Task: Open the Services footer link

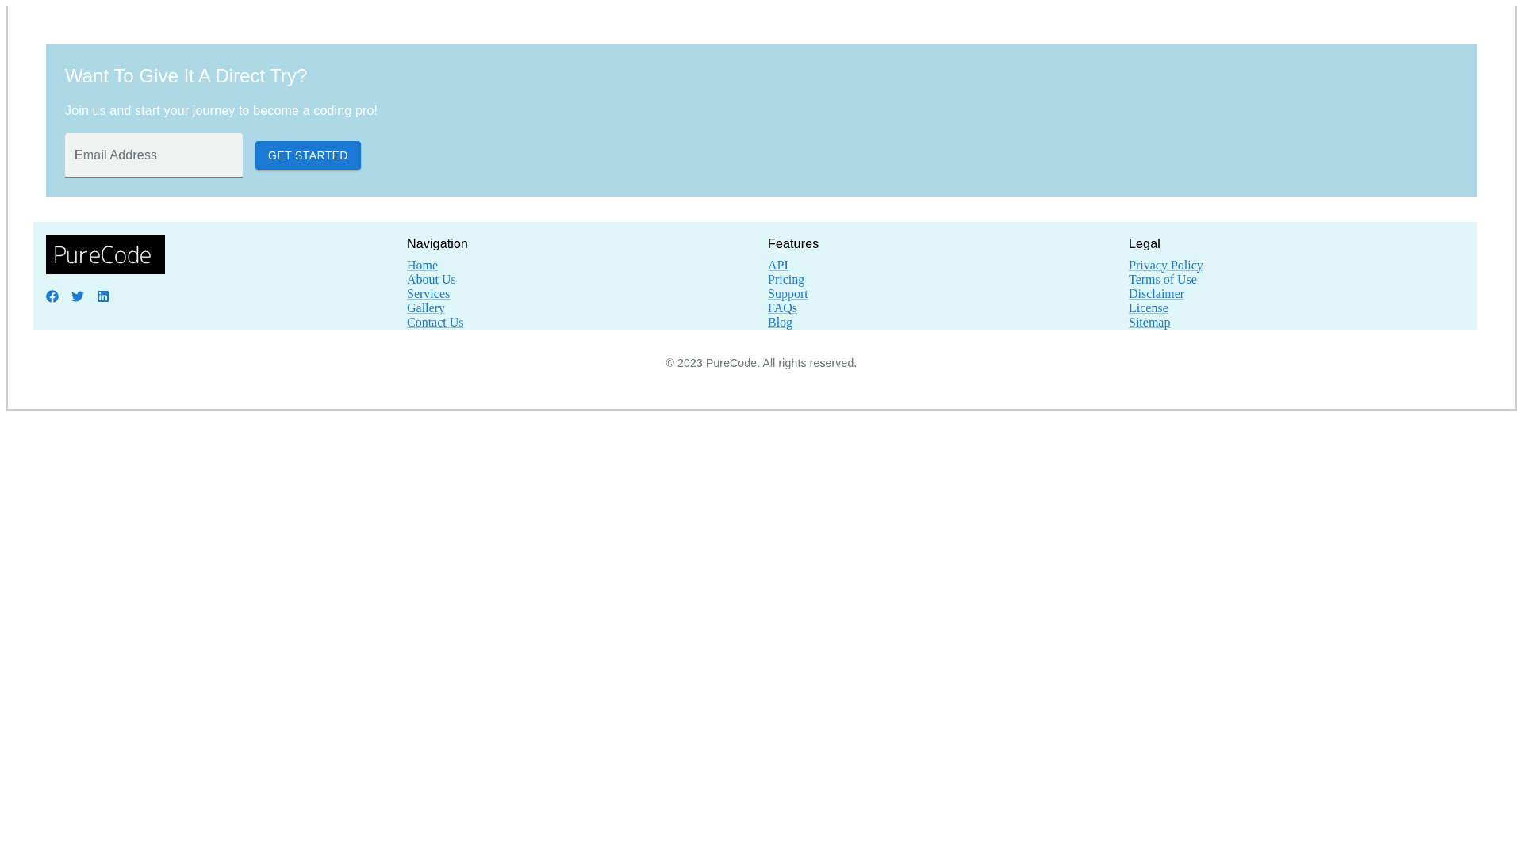Action: coord(428,294)
